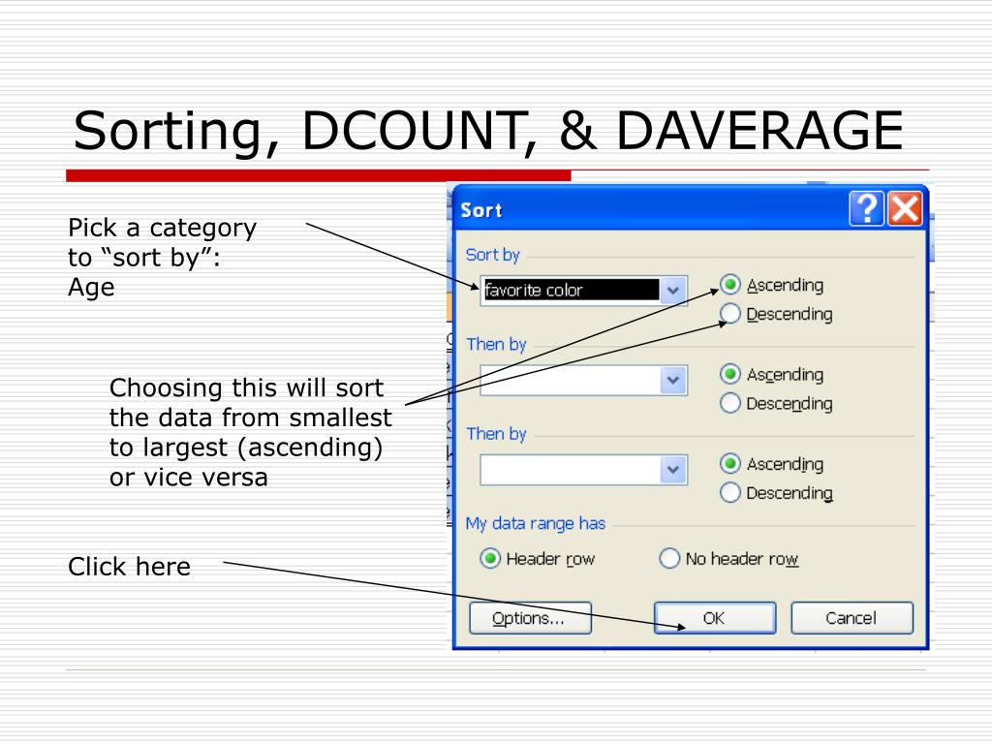992x744 pixels.
Task: Expand the second Then by dropdown arrow
Action: click(x=673, y=470)
